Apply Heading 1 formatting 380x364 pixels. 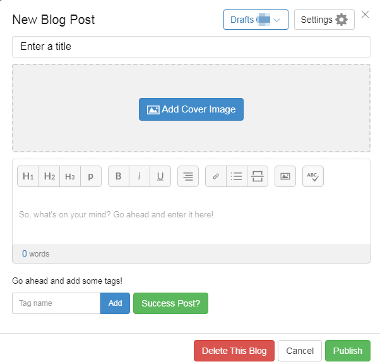(x=28, y=176)
